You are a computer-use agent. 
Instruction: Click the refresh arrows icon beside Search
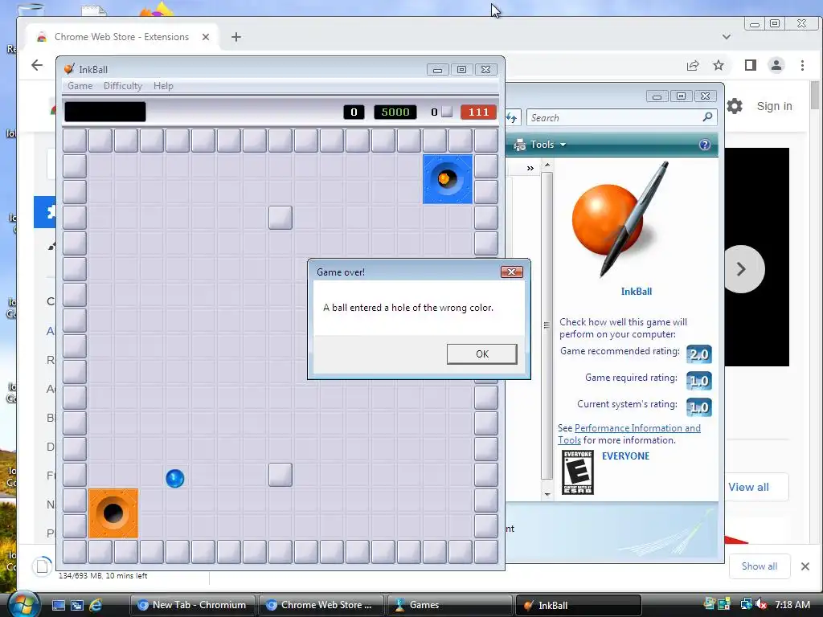512,117
